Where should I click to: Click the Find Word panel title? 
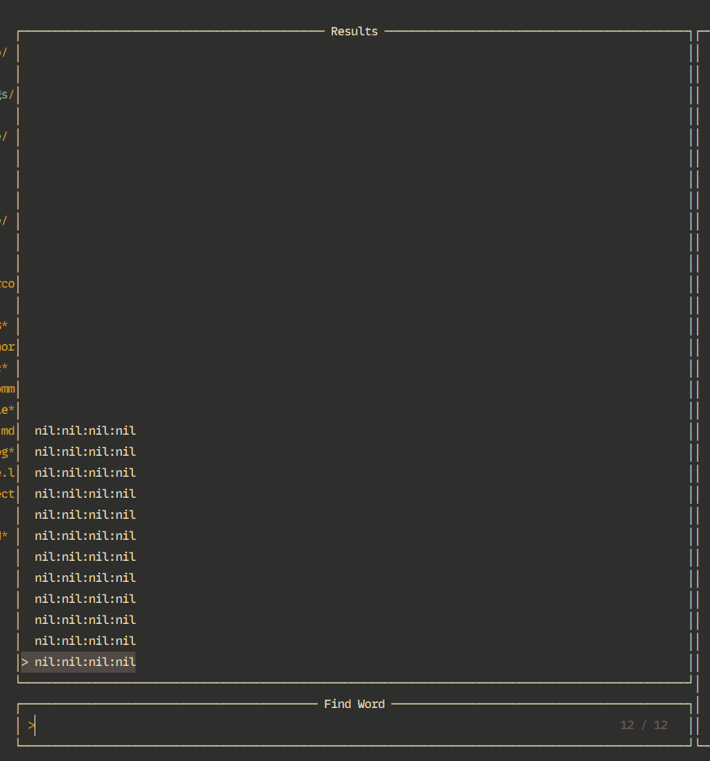[x=354, y=704]
